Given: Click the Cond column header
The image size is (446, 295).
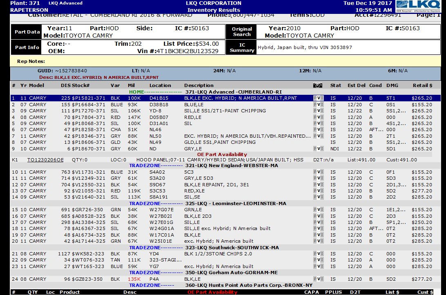Looking at the screenshot, I should coord(375,85).
